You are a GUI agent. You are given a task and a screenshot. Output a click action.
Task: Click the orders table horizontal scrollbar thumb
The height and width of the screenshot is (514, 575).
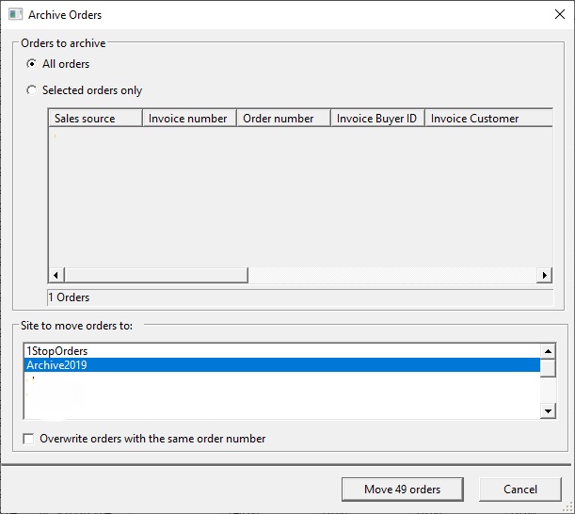pos(156,275)
